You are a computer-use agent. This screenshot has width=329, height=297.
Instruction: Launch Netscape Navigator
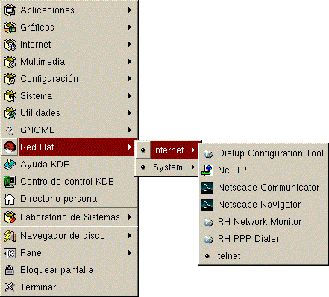pos(263,205)
